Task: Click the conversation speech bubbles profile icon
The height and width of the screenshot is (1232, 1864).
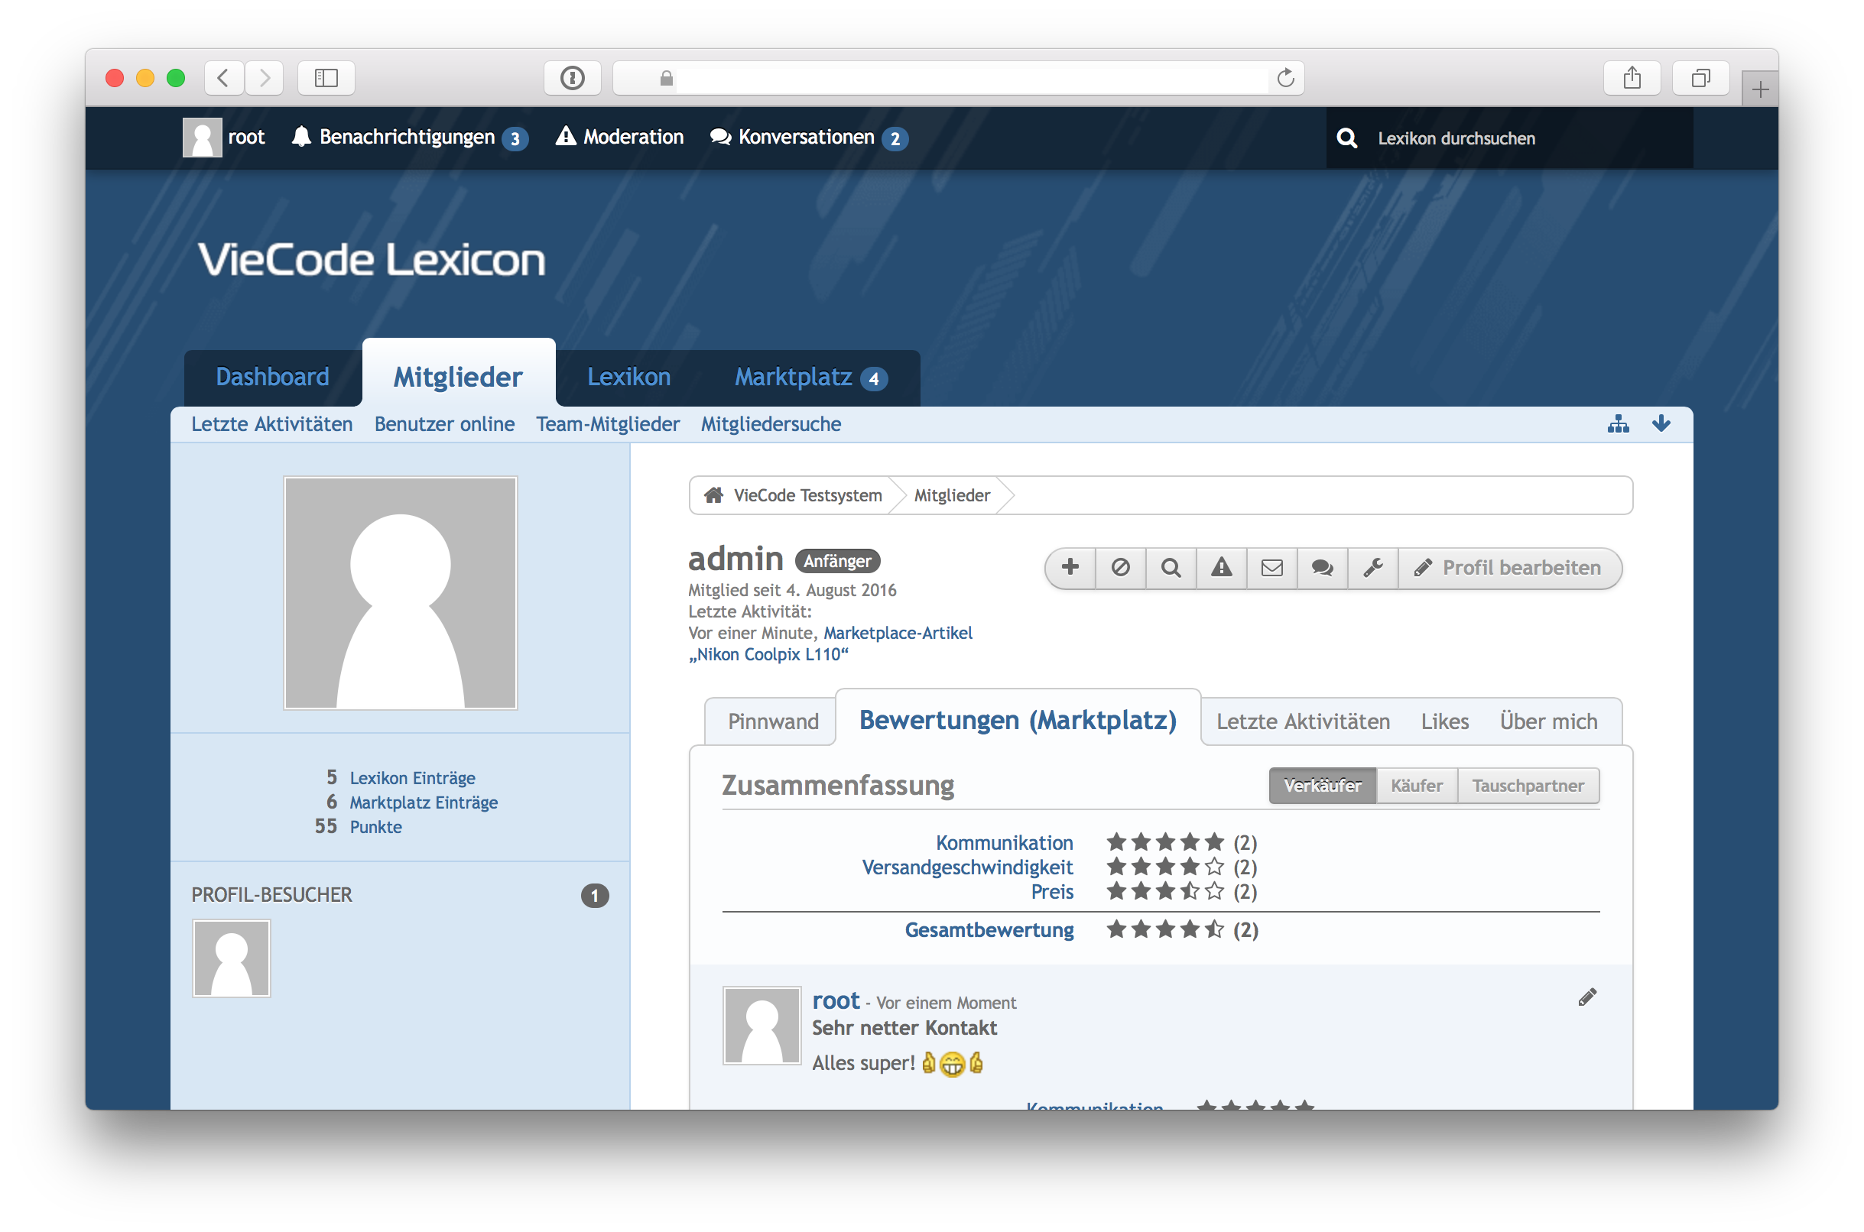Action: click(1323, 567)
